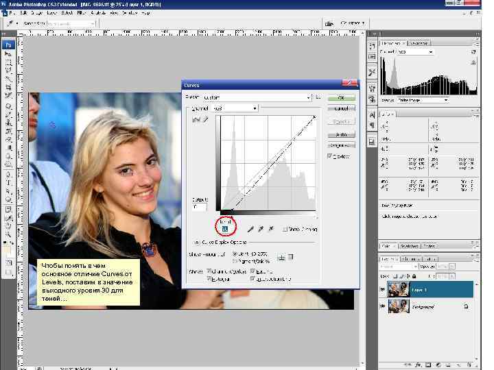
Task: Click the Options button in Curves
Action: point(341,145)
